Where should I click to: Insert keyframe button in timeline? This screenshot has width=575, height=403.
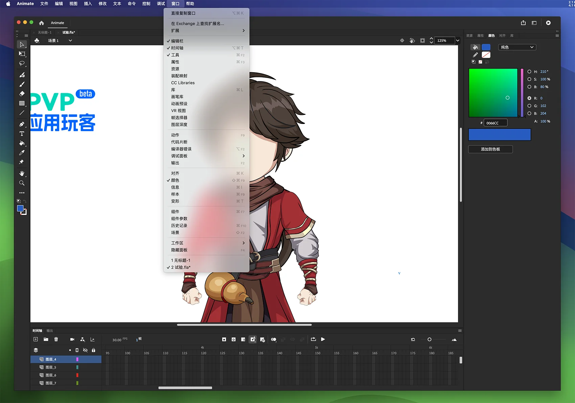[x=224, y=339]
